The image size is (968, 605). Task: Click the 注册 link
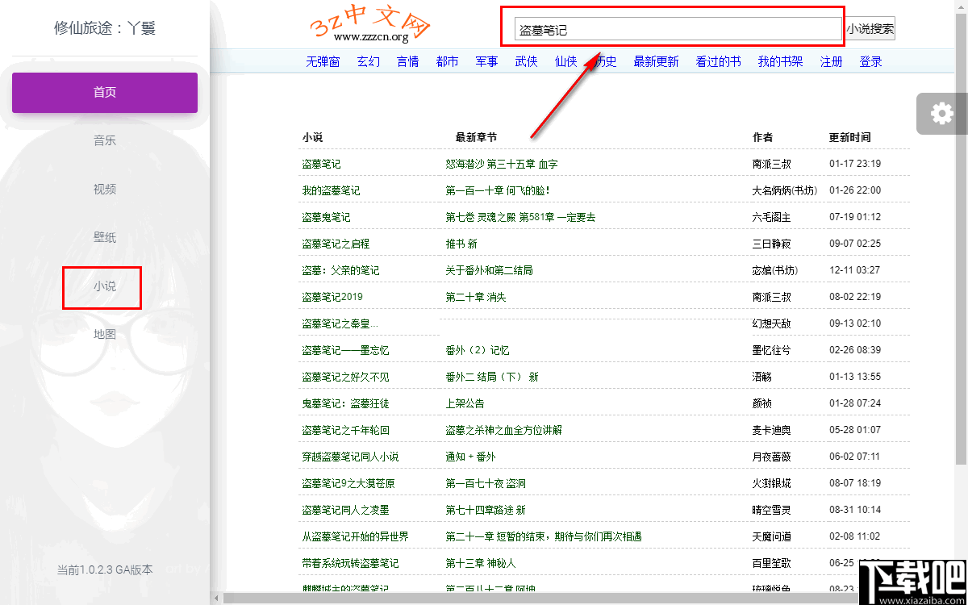832,61
